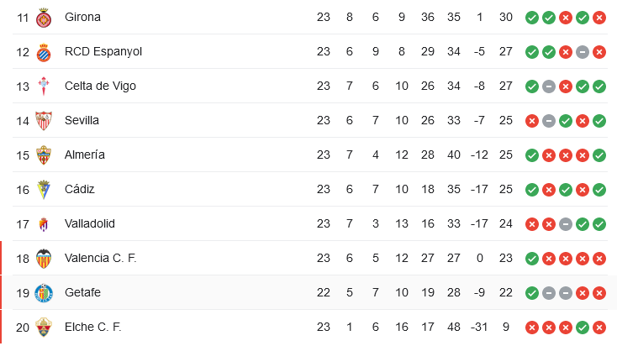
Task: Click Valladolid's gray draw form icon
Action: (566, 224)
